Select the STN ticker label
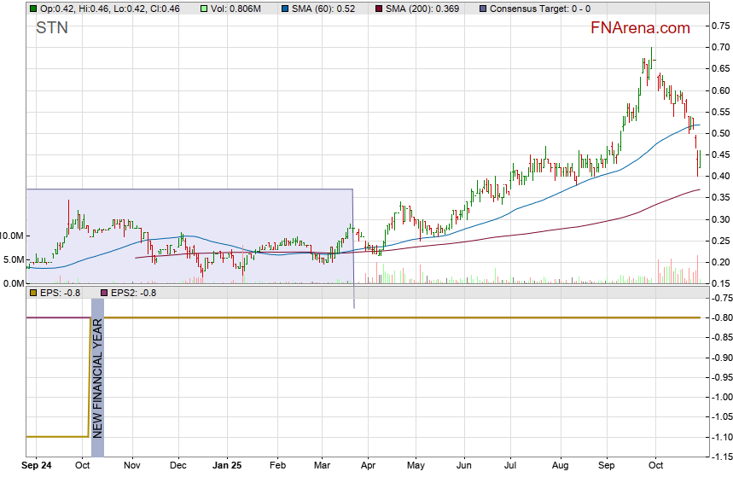 click(x=51, y=28)
